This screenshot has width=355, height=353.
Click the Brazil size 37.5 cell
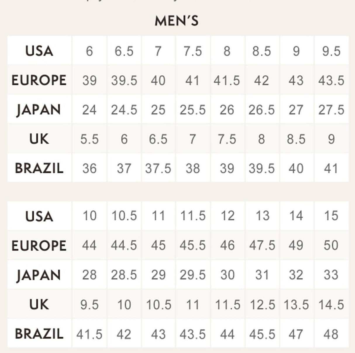tap(158, 168)
